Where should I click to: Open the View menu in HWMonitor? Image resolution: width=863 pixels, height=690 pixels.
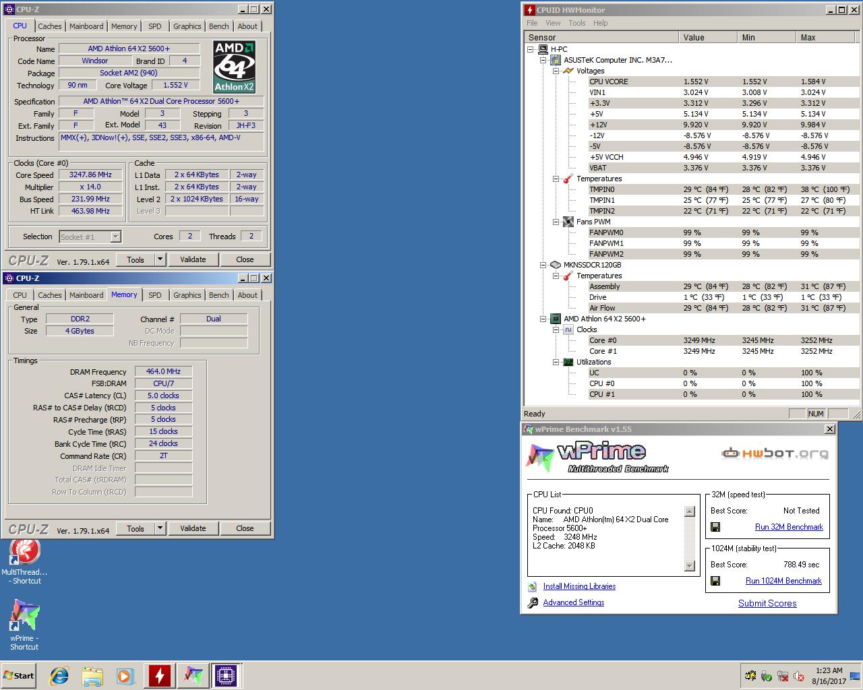[x=553, y=23]
